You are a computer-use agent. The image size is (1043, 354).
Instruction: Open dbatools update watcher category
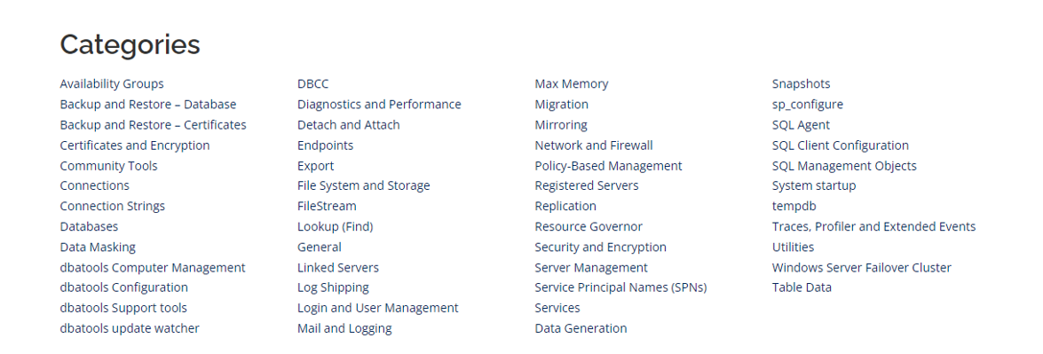(130, 328)
